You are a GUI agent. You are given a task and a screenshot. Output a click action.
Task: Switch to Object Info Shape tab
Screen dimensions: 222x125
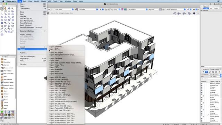point(206,8)
